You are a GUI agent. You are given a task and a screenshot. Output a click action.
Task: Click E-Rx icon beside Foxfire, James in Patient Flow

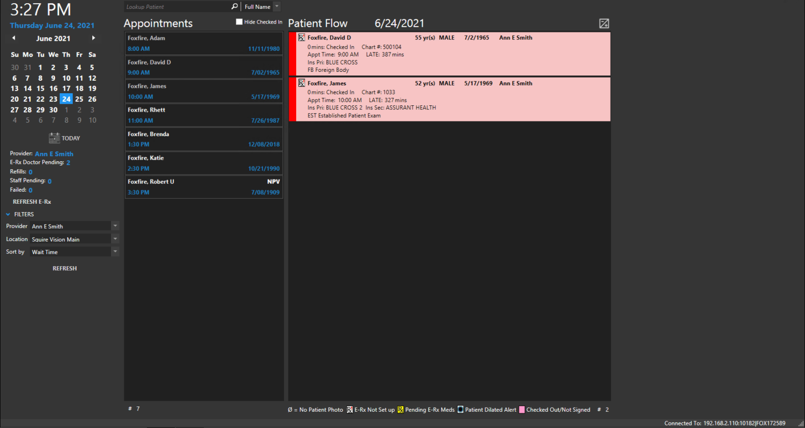click(x=301, y=83)
